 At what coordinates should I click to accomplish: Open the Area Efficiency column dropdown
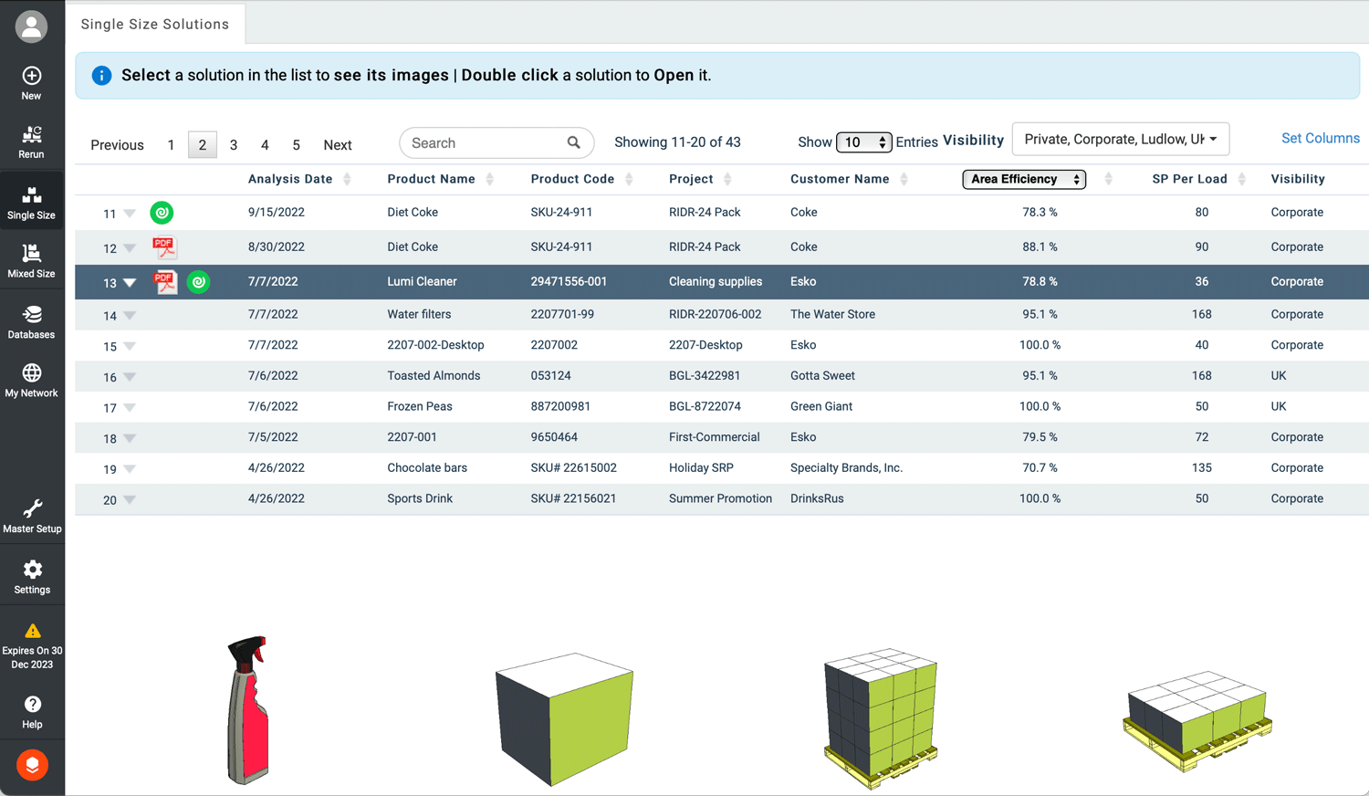click(1024, 179)
